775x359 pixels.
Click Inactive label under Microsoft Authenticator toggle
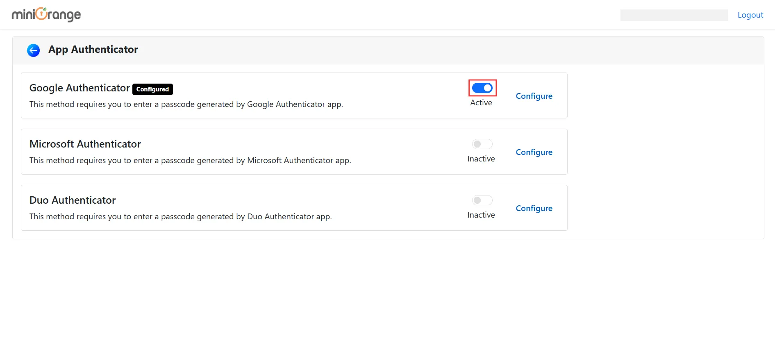(x=481, y=159)
